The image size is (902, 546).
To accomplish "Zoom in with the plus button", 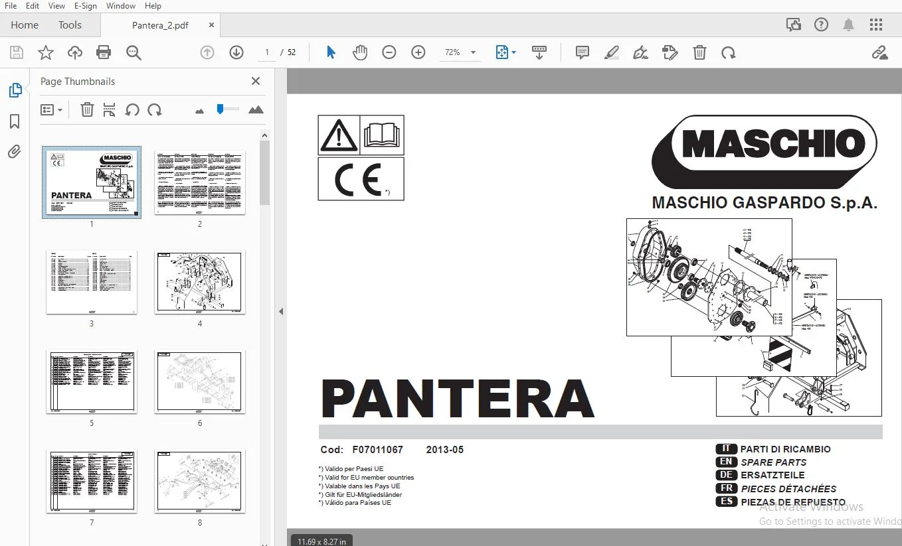I will tap(418, 52).
